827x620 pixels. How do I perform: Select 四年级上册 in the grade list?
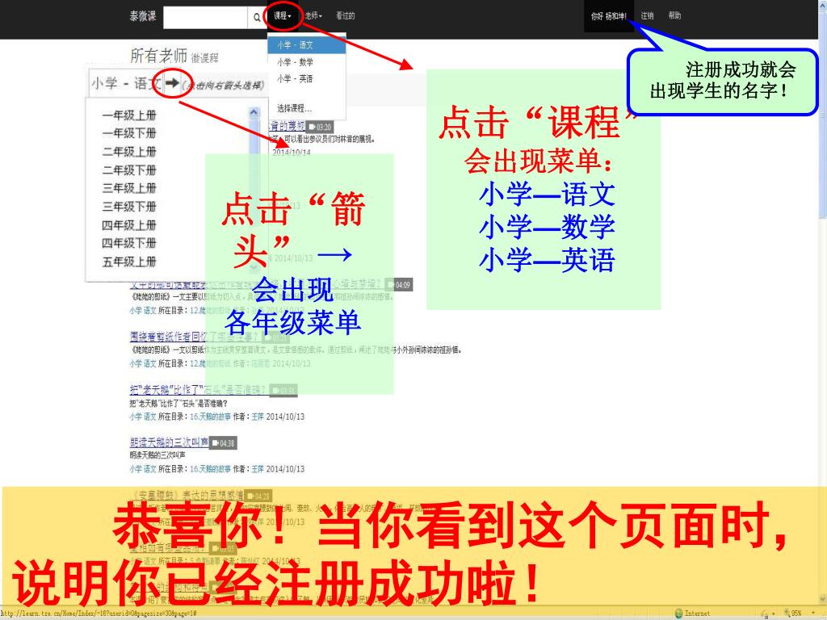pos(129,225)
